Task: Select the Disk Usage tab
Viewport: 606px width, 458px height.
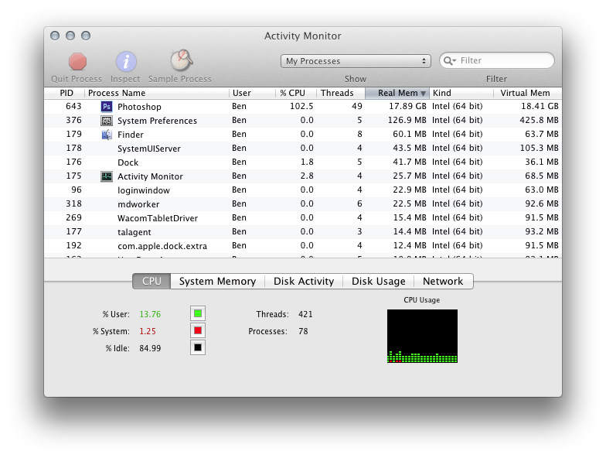Action: click(379, 282)
